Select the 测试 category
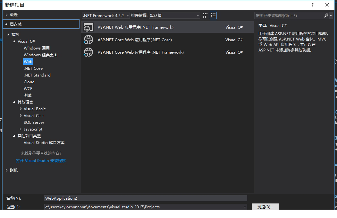Viewport: 337px width, 218px height. pyautogui.click(x=28, y=95)
